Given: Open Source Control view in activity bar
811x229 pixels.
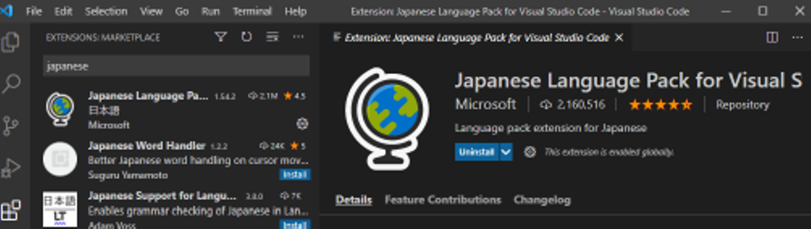Looking at the screenshot, I should (10, 125).
